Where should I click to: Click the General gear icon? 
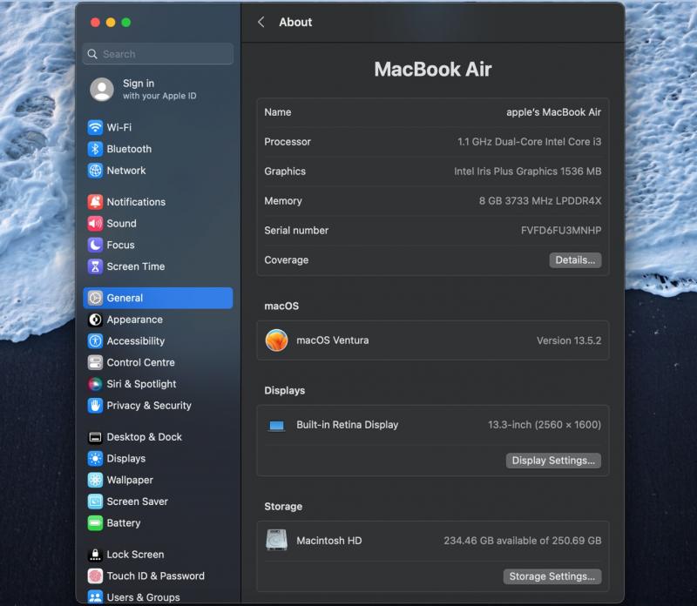[x=95, y=298]
